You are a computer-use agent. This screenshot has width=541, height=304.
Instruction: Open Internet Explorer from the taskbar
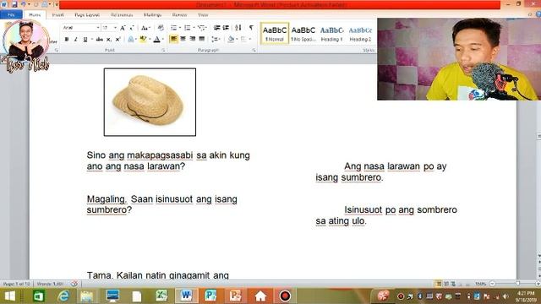click(63, 296)
